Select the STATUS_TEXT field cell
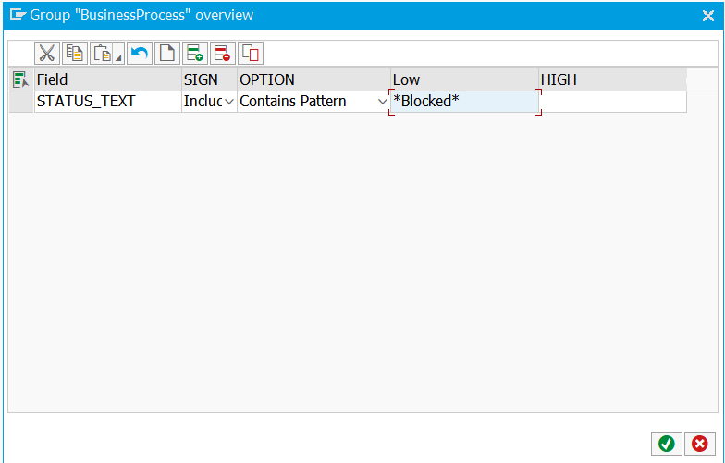725x463 pixels. (107, 102)
